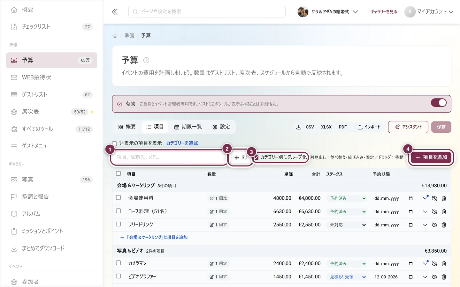460x287 pixels.
Task: Select the フリードリンク row checkbox
Action: (119, 224)
